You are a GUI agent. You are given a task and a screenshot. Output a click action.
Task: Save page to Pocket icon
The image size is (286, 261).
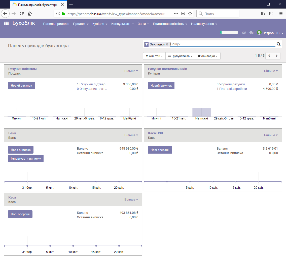point(183,14)
